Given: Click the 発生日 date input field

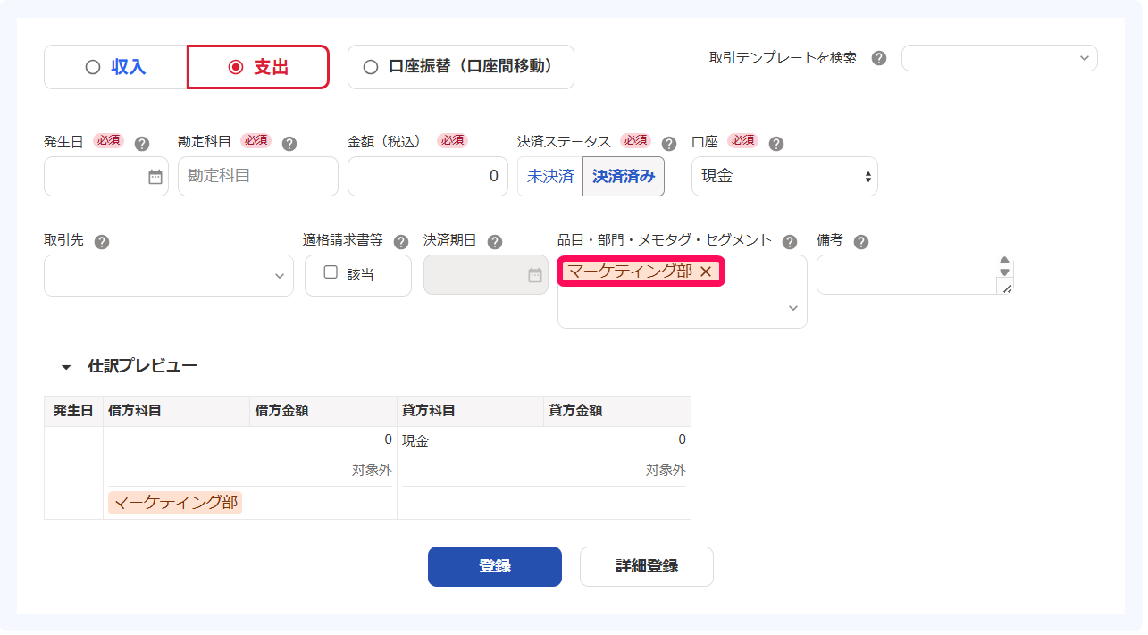Looking at the screenshot, I should (105, 176).
